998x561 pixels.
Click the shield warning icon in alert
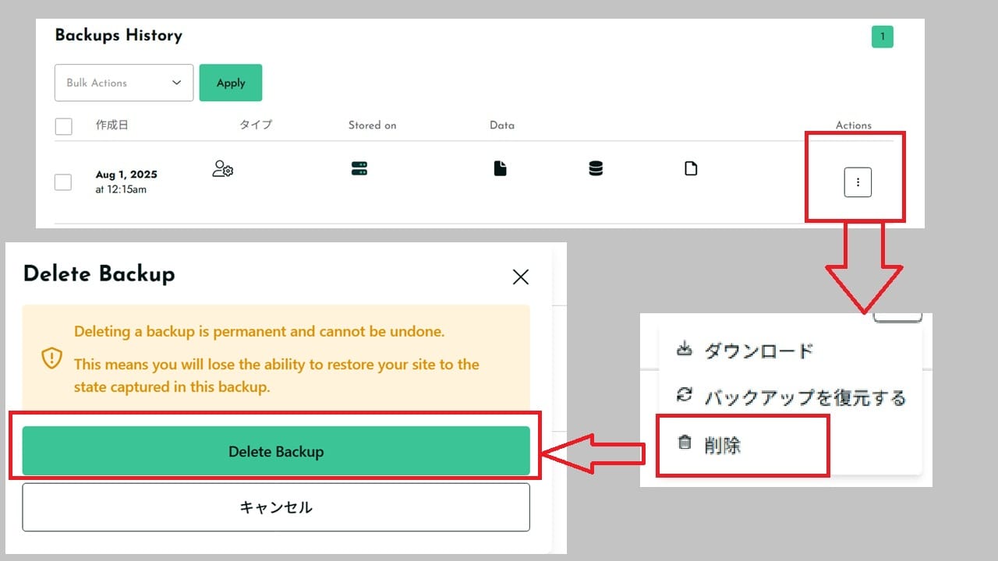point(51,358)
